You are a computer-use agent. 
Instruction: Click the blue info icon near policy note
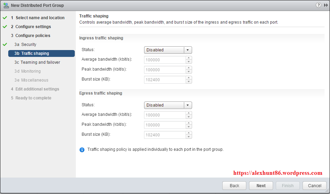point(82,150)
